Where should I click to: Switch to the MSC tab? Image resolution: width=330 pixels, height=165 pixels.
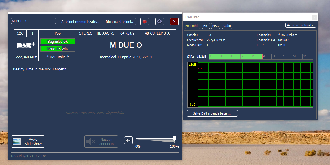[x=215, y=26]
